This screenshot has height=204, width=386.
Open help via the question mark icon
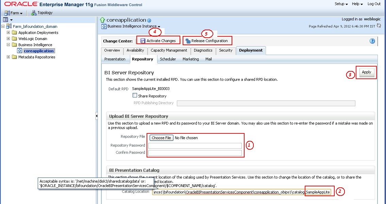pos(372,41)
